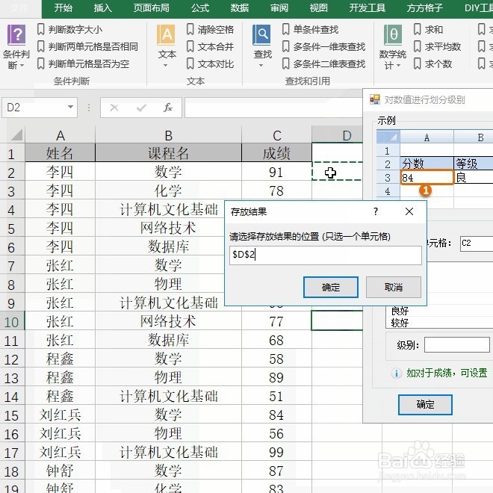Click the formula bar confirm check icon

[141, 108]
